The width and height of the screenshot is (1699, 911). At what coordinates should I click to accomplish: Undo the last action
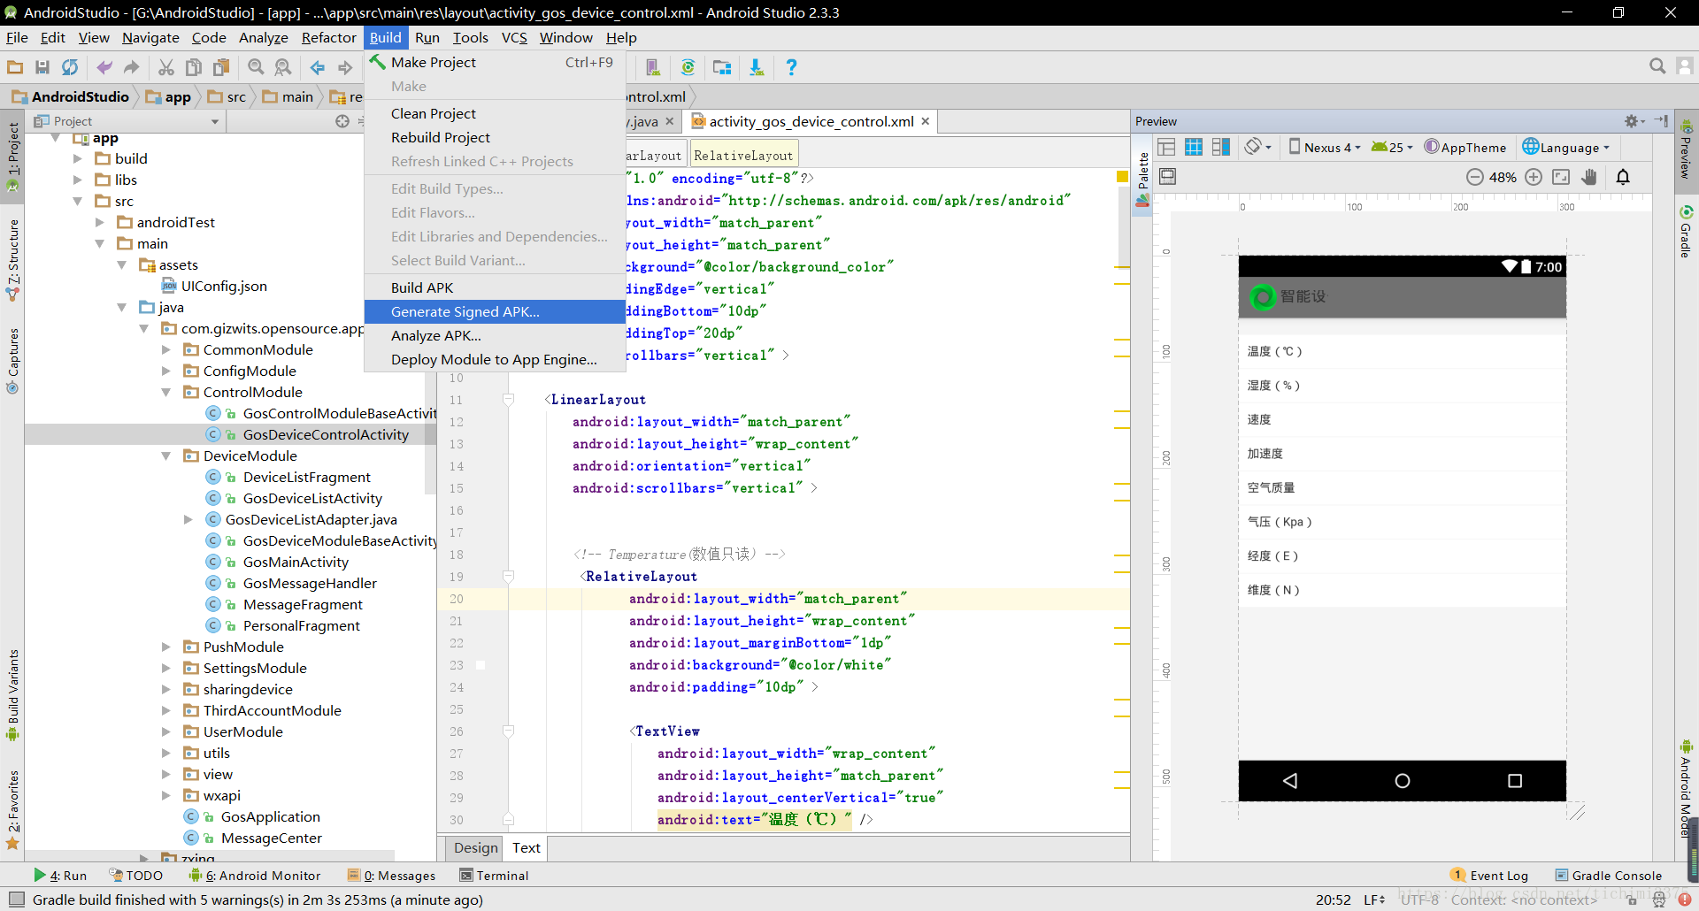coord(104,67)
